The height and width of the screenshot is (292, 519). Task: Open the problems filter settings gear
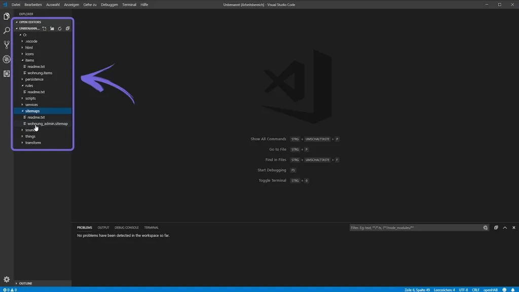point(485,228)
